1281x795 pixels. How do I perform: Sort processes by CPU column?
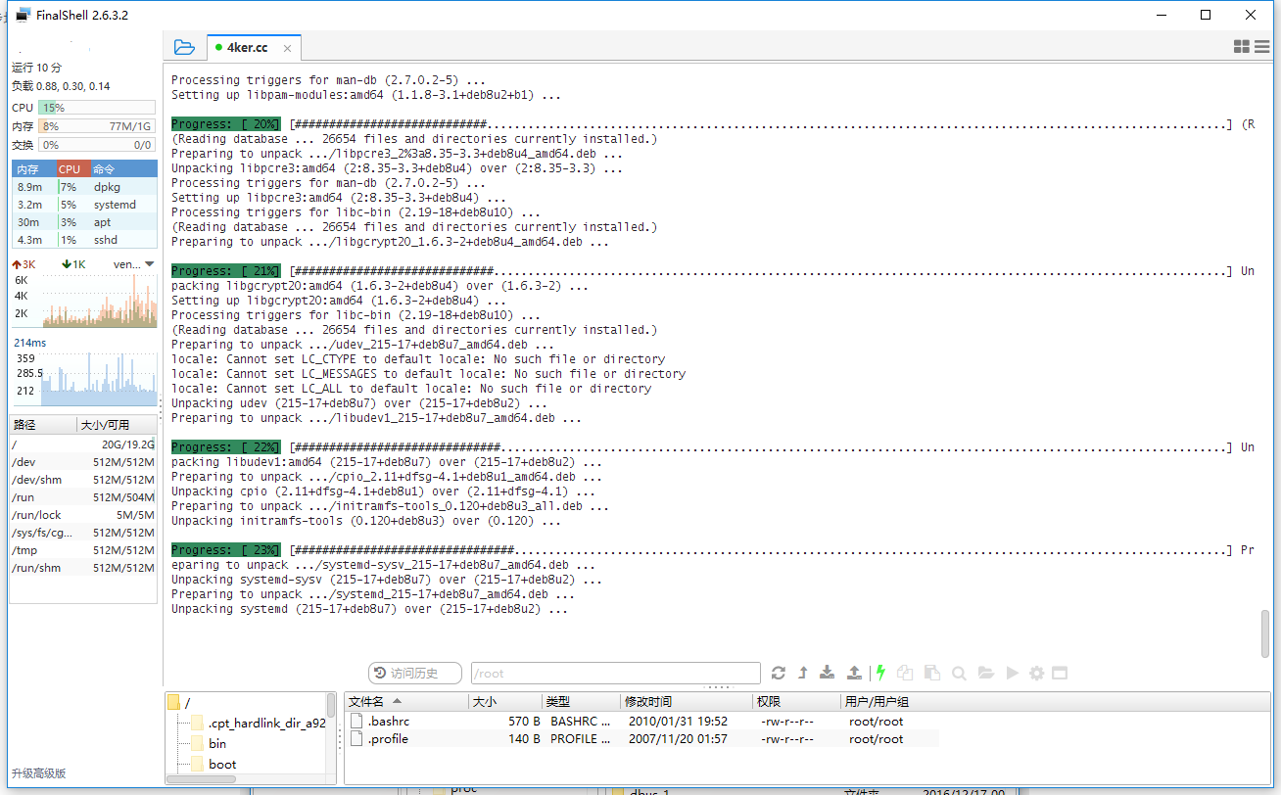(73, 169)
